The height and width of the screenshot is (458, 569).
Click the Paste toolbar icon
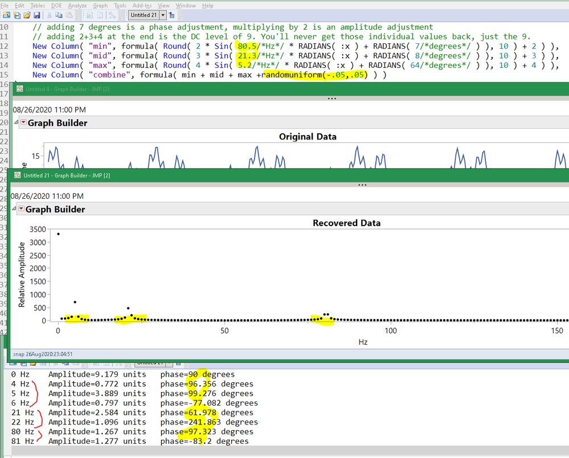(x=68, y=15)
